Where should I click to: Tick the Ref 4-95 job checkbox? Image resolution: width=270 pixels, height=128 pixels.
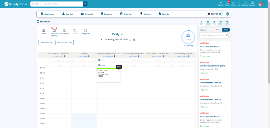click(98, 70)
